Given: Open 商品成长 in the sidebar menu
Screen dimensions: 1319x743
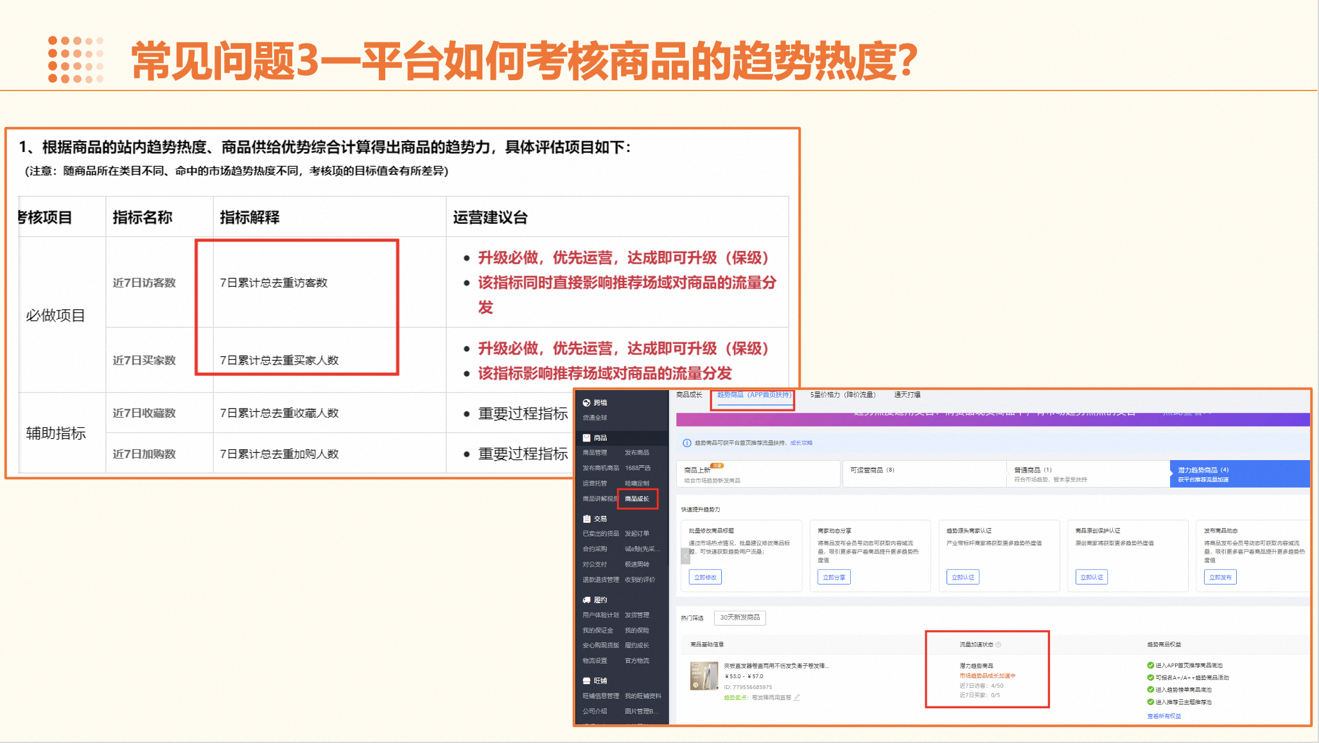Looking at the screenshot, I should (x=637, y=499).
